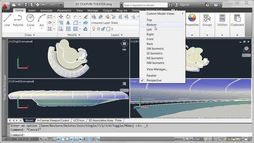Click the New file icon
254x143 pixels.
[x=14, y=5]
